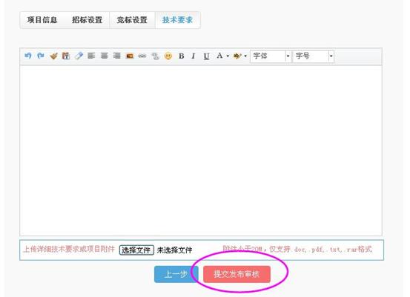The width and height of the screenshot is (410, 297).
Task: Toggle italic formatting
Action: pyautogui.click(x=194, y=56)
